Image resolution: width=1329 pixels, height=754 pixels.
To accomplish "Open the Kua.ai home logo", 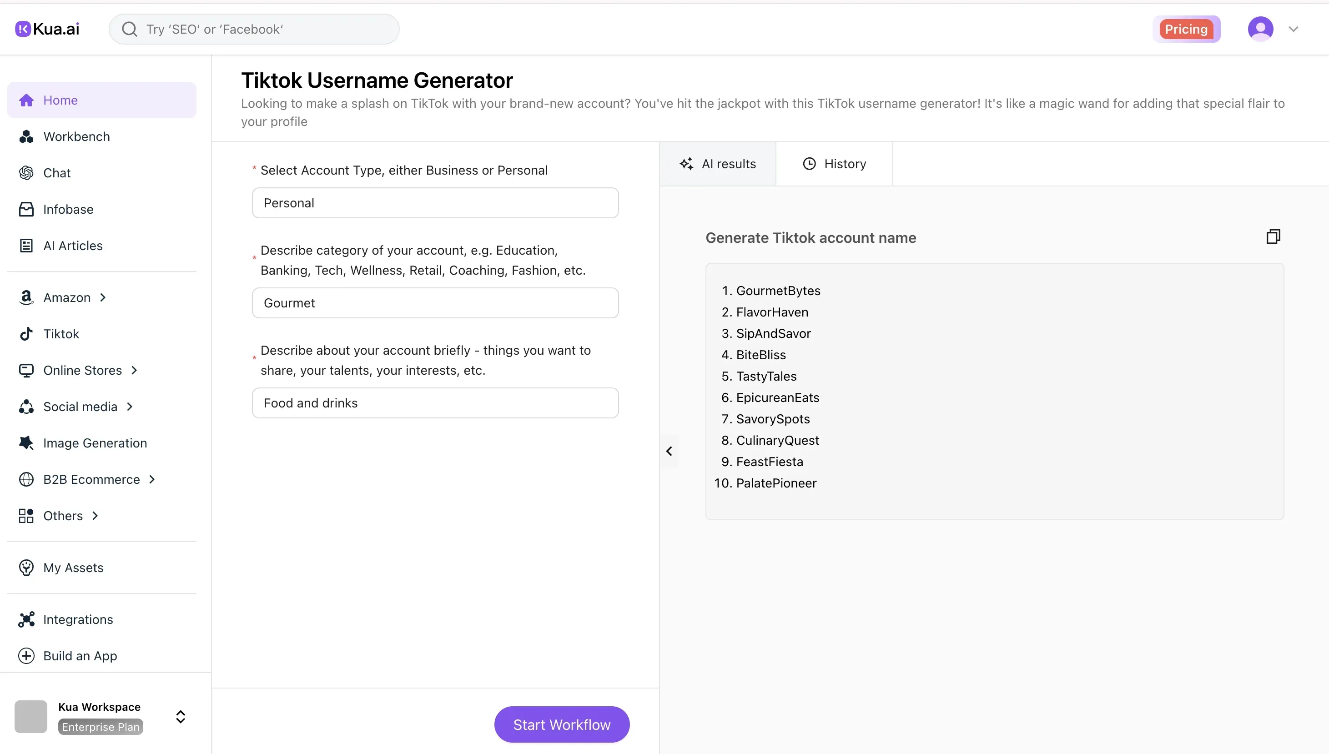I will [46, 29].
